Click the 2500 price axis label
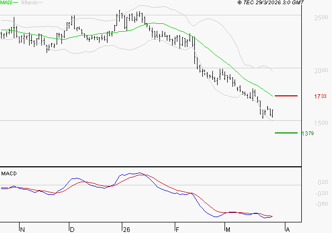The image size is (332, 233). pos(321,17)
